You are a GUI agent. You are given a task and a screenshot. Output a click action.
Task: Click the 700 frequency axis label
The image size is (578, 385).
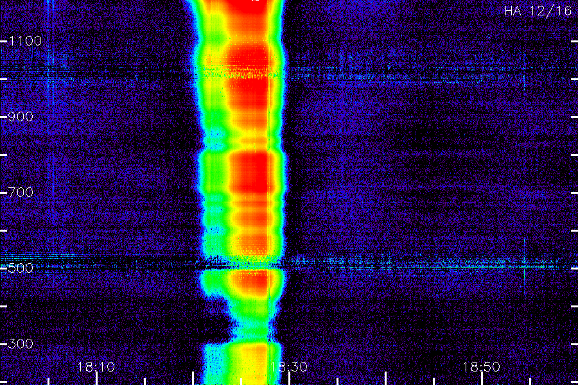click(21, 193)
